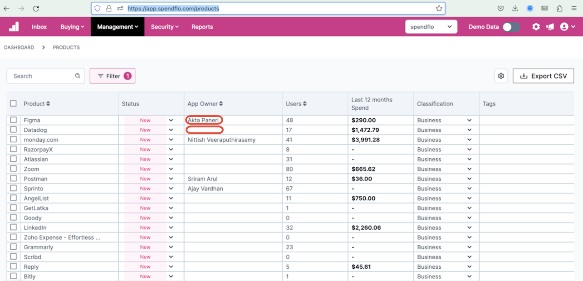
Task: Click the Export CSV button
Action: 544,76
